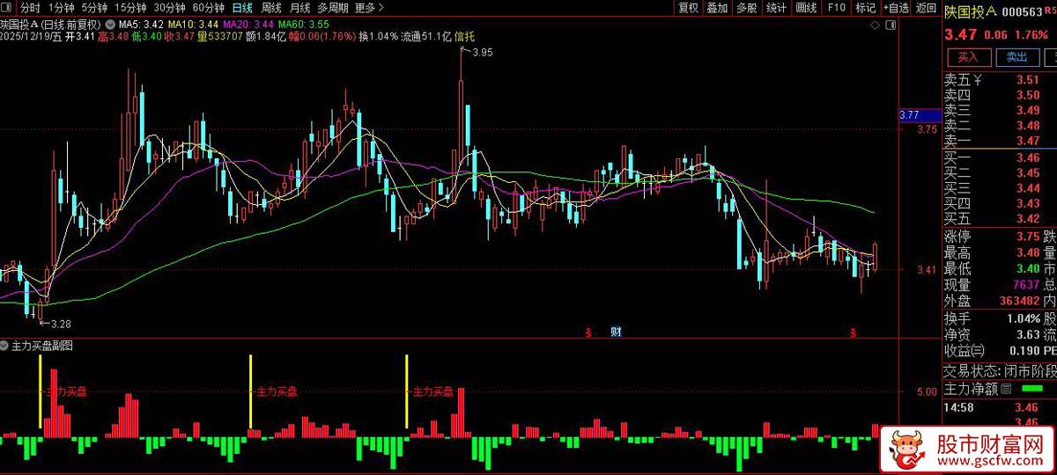Click the 外盘 value 363482

coord(1020,301)
